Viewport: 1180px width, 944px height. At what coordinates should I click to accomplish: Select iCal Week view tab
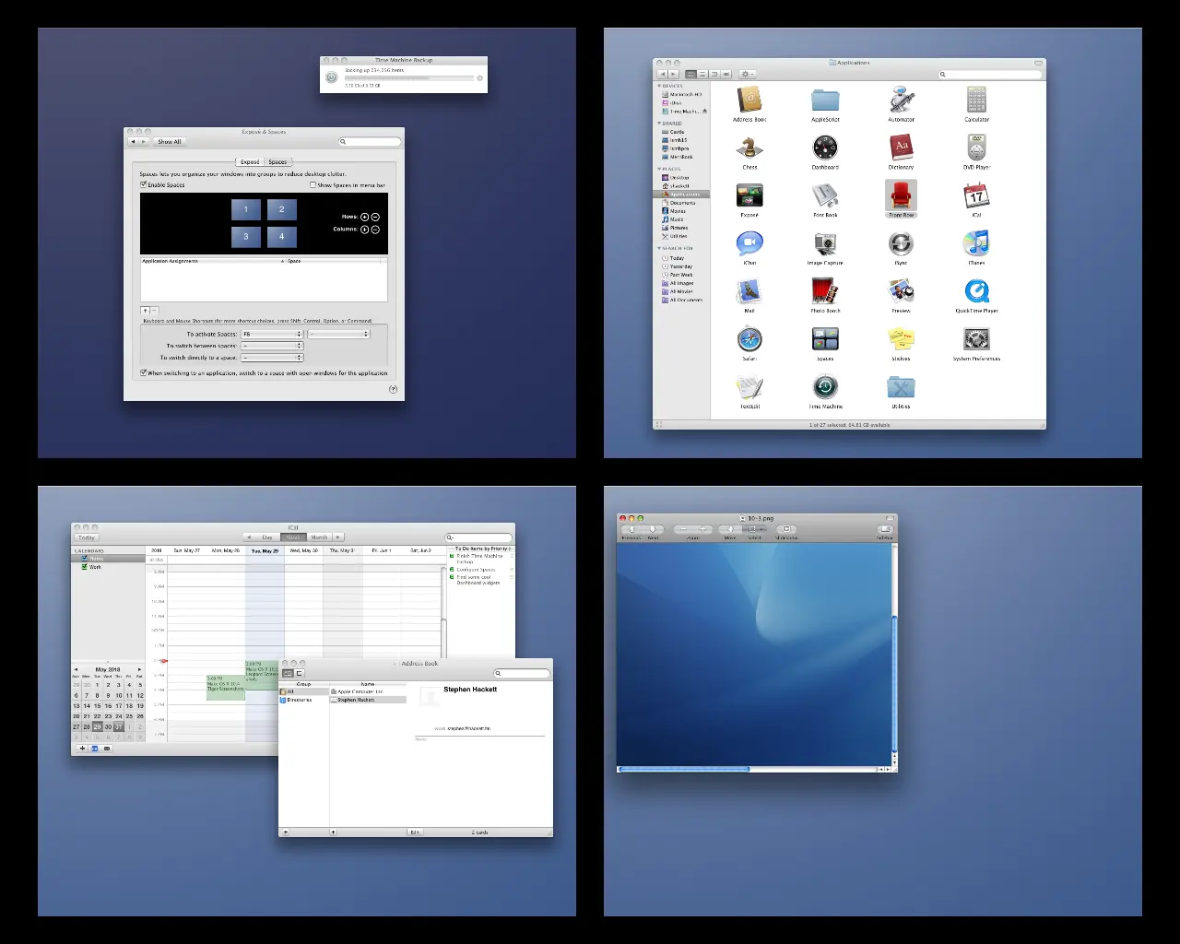coord(293,537)
